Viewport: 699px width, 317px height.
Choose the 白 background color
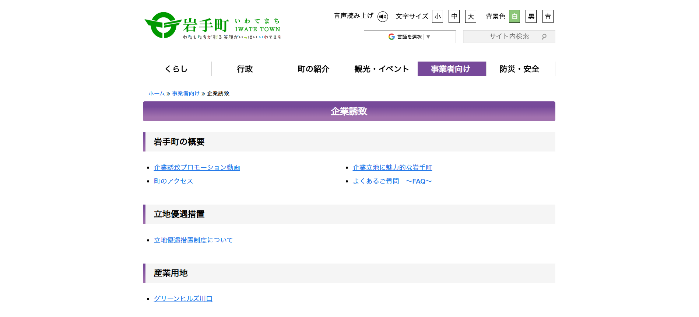[x=514, y=16]
